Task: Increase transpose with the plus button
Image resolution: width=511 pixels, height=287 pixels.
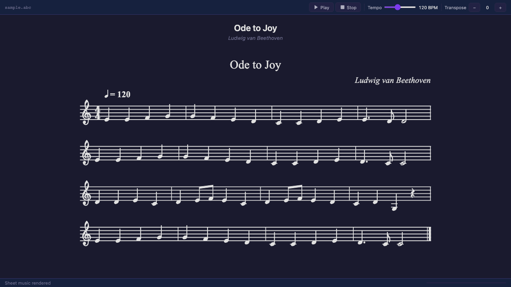Action: (x=500, y=8)
